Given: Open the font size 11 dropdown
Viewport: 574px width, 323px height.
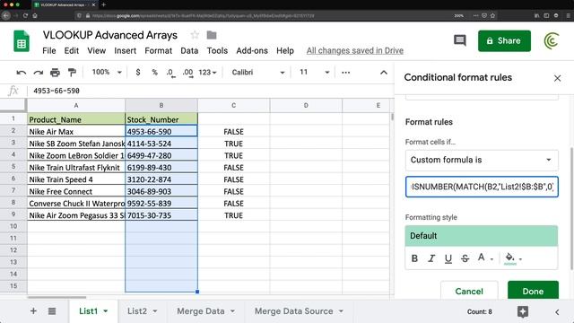Looking at the screenshot, I should [x=314, y=73].
